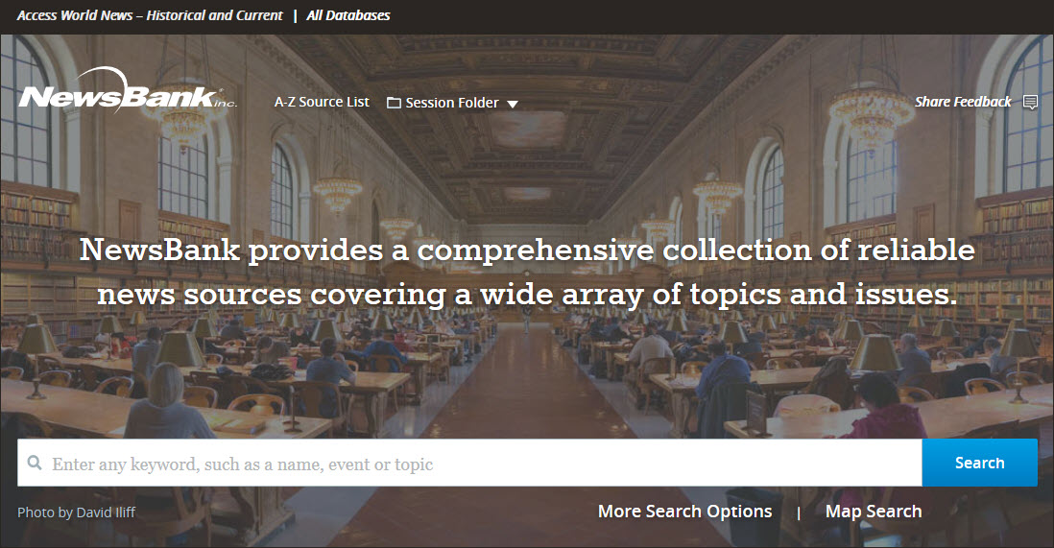Open Map Search
The width and height of the screenshot is (1054, 548).
pos(874,512)
